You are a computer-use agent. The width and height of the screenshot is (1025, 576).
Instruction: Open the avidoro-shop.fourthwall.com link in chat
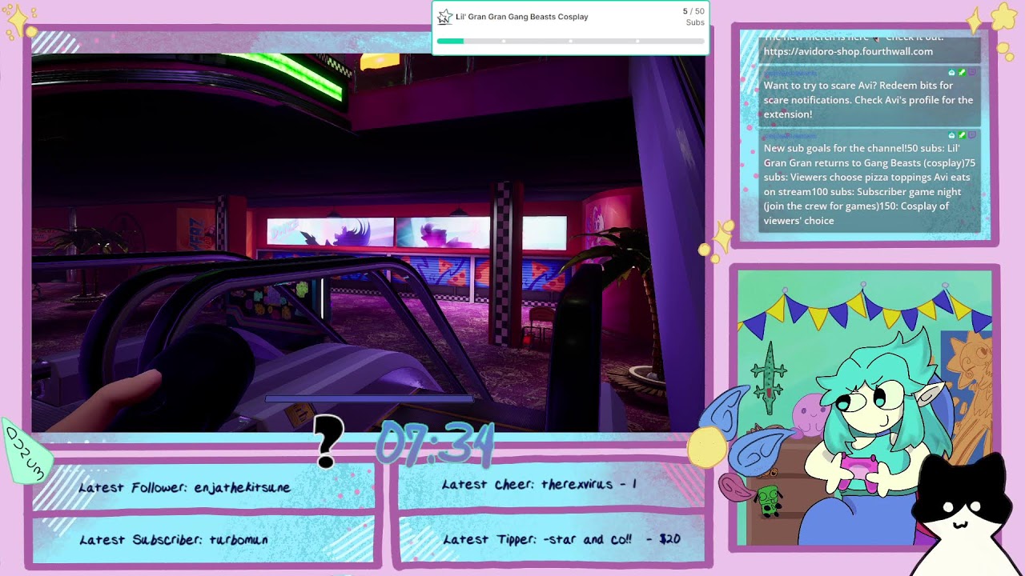click(x=848, y=51)
